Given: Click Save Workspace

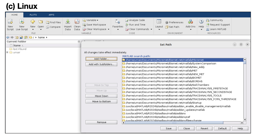Looking at the screenshot, I should pyautogui.click(x=94, y=25).
